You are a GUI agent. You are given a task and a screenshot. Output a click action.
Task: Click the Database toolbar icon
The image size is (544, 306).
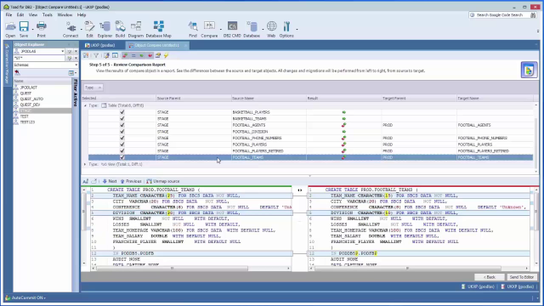252,29
